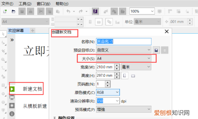Select the Welcome screen tab
This screenshot has height=119, width=198.
point(18,30)
